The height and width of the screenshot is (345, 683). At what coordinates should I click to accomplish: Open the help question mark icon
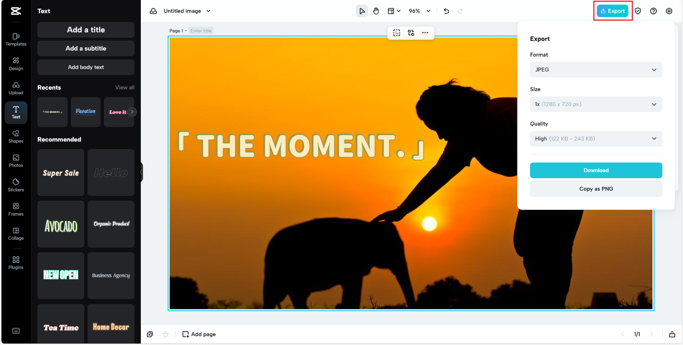[653, 11]
